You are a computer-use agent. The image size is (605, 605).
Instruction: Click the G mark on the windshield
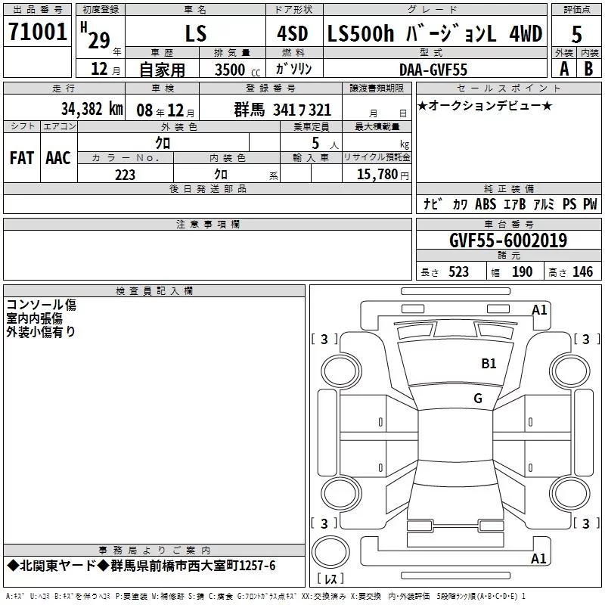478,398
